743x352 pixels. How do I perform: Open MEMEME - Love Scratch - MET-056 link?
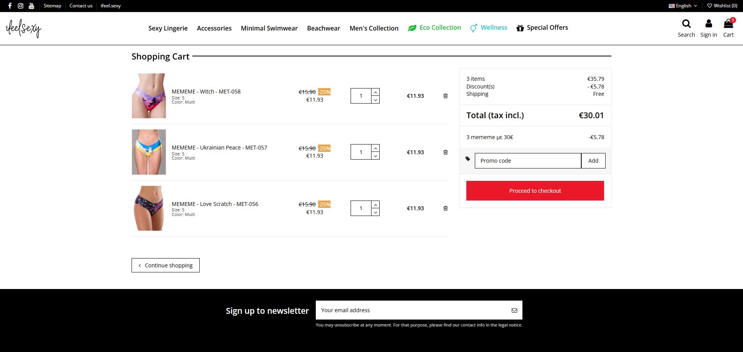pyautogui.click(x=215, y=204)
